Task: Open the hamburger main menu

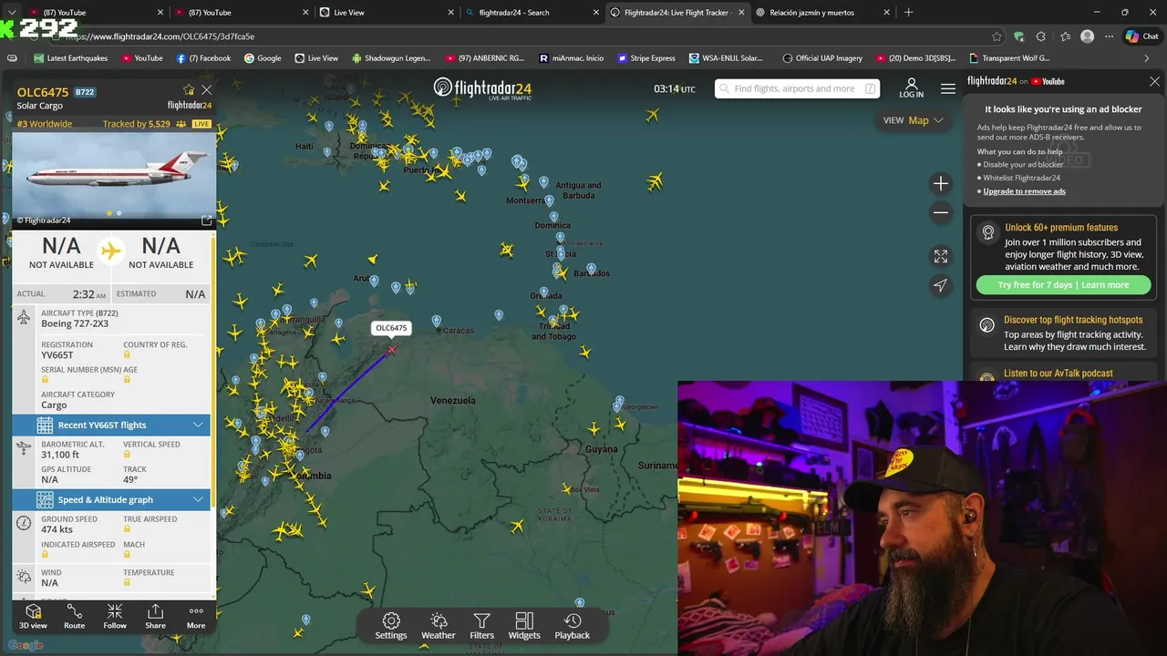Action: pos(948,88)
